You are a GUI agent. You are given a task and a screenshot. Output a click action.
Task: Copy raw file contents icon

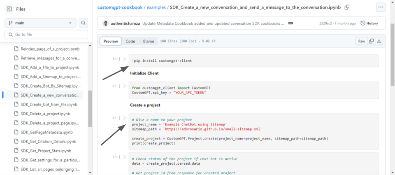pos(371,41)
